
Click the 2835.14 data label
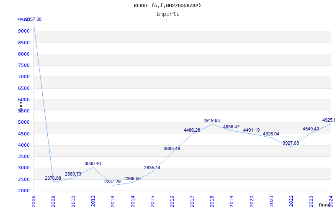click(152, 168)
